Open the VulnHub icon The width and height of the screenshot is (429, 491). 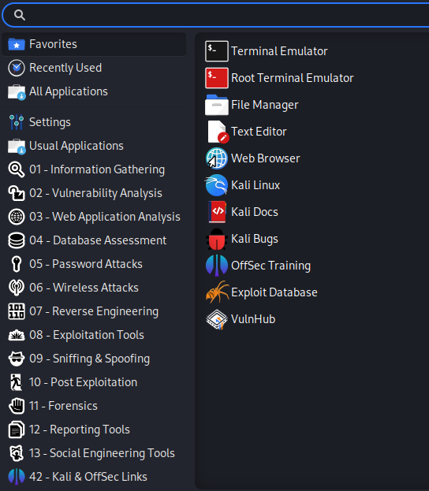217,319
